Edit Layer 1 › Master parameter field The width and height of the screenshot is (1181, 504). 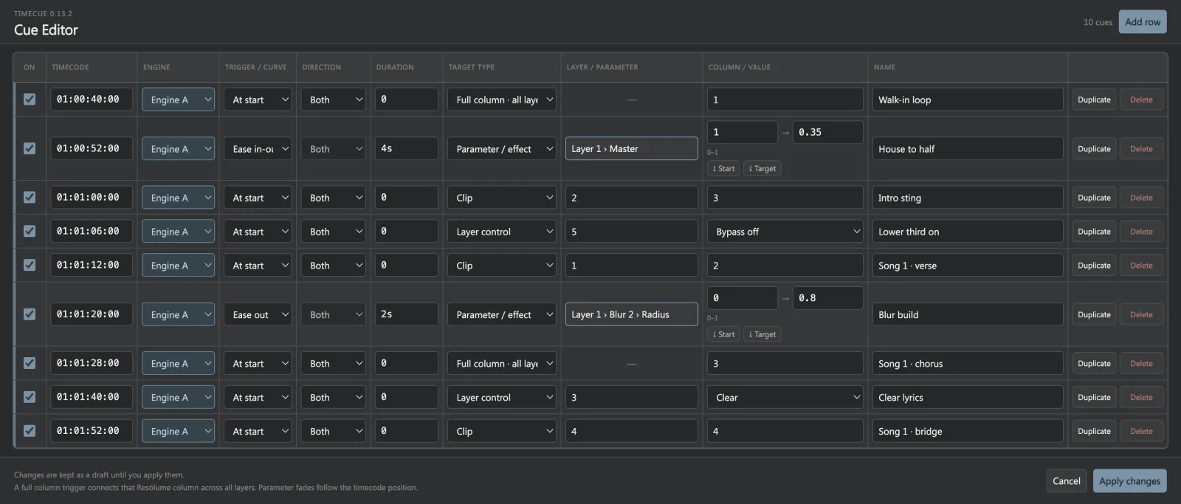(631, 148)
